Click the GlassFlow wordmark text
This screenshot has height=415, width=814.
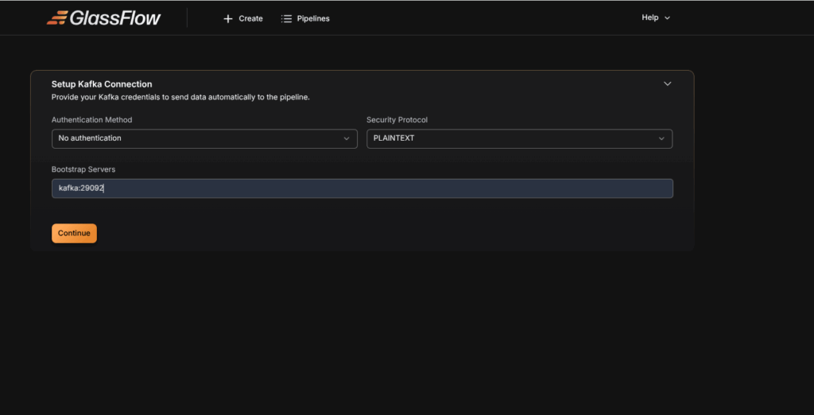[x=114, y=17]
